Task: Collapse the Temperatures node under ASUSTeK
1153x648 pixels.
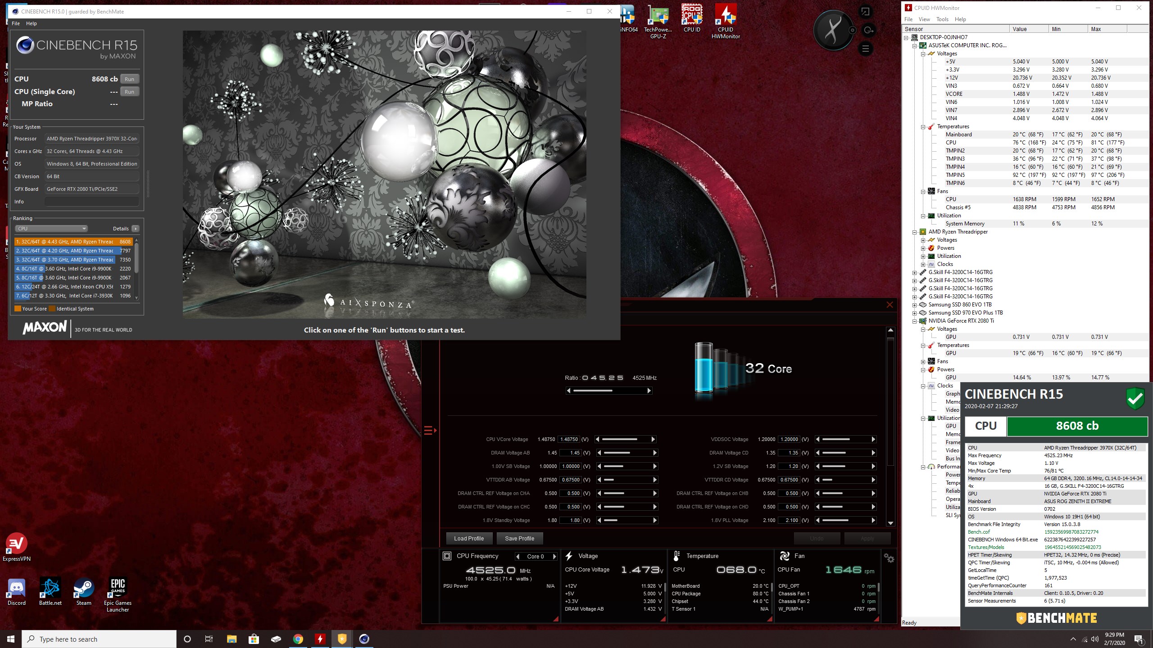Action: 923,126
